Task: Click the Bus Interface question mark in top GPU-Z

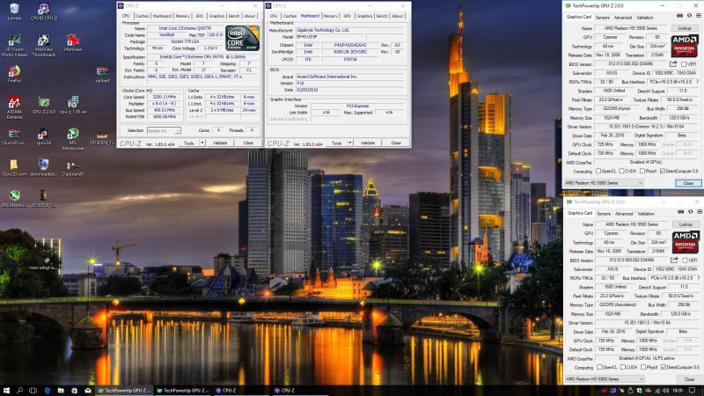Action: click(x=697, y=82)
